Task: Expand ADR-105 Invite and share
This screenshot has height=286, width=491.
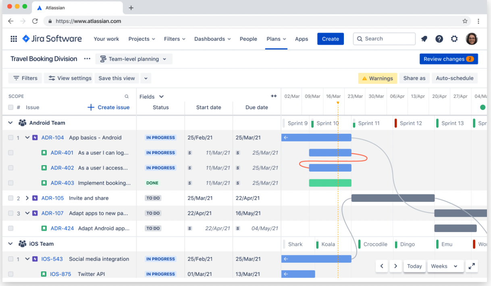Action: 27,198
